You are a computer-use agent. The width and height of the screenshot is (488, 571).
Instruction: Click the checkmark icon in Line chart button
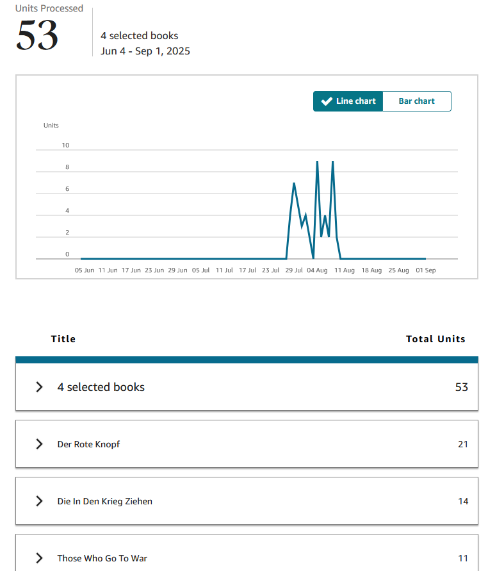coord(326,101)
